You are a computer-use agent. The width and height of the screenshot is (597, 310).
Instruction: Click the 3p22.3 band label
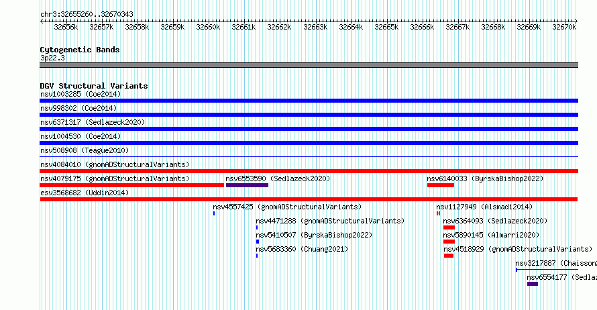pos(52,58)
